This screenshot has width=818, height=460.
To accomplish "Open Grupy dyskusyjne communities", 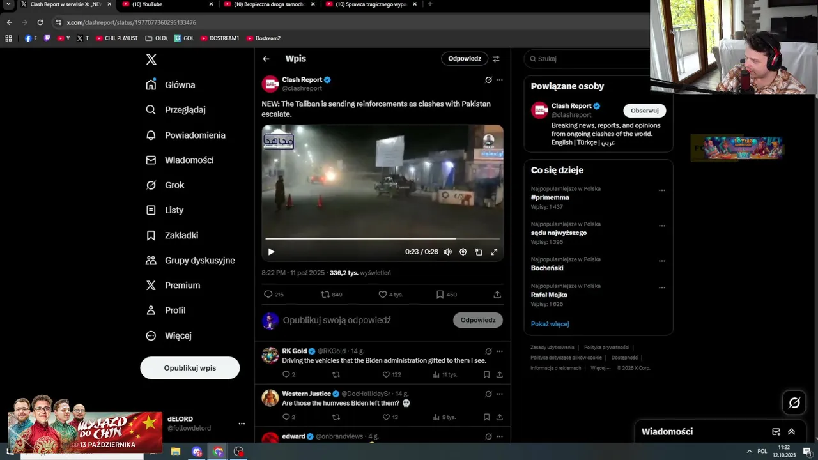I will coord(190,261).
